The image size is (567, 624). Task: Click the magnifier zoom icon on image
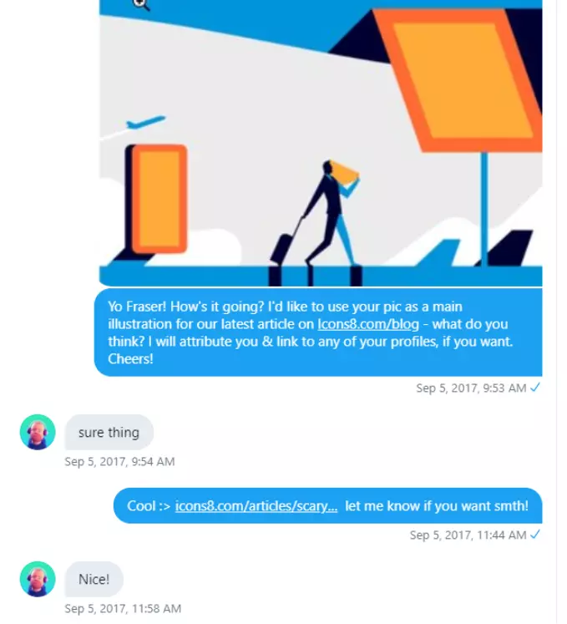(x=141, y=4)
